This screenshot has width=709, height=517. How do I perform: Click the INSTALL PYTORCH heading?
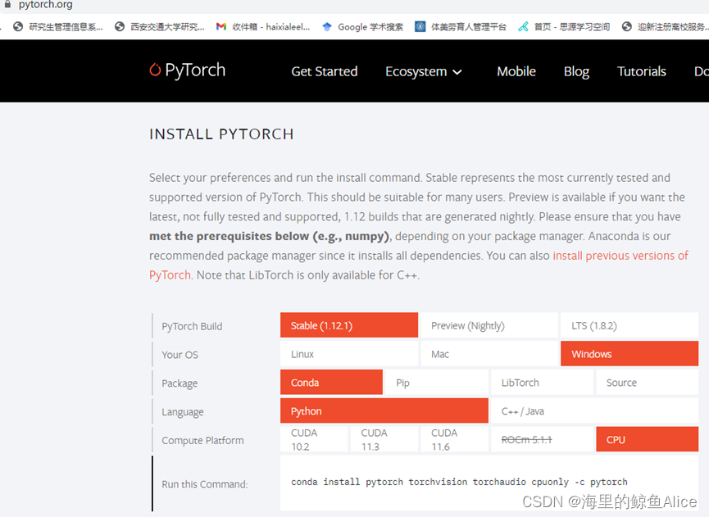click(221, 134)
